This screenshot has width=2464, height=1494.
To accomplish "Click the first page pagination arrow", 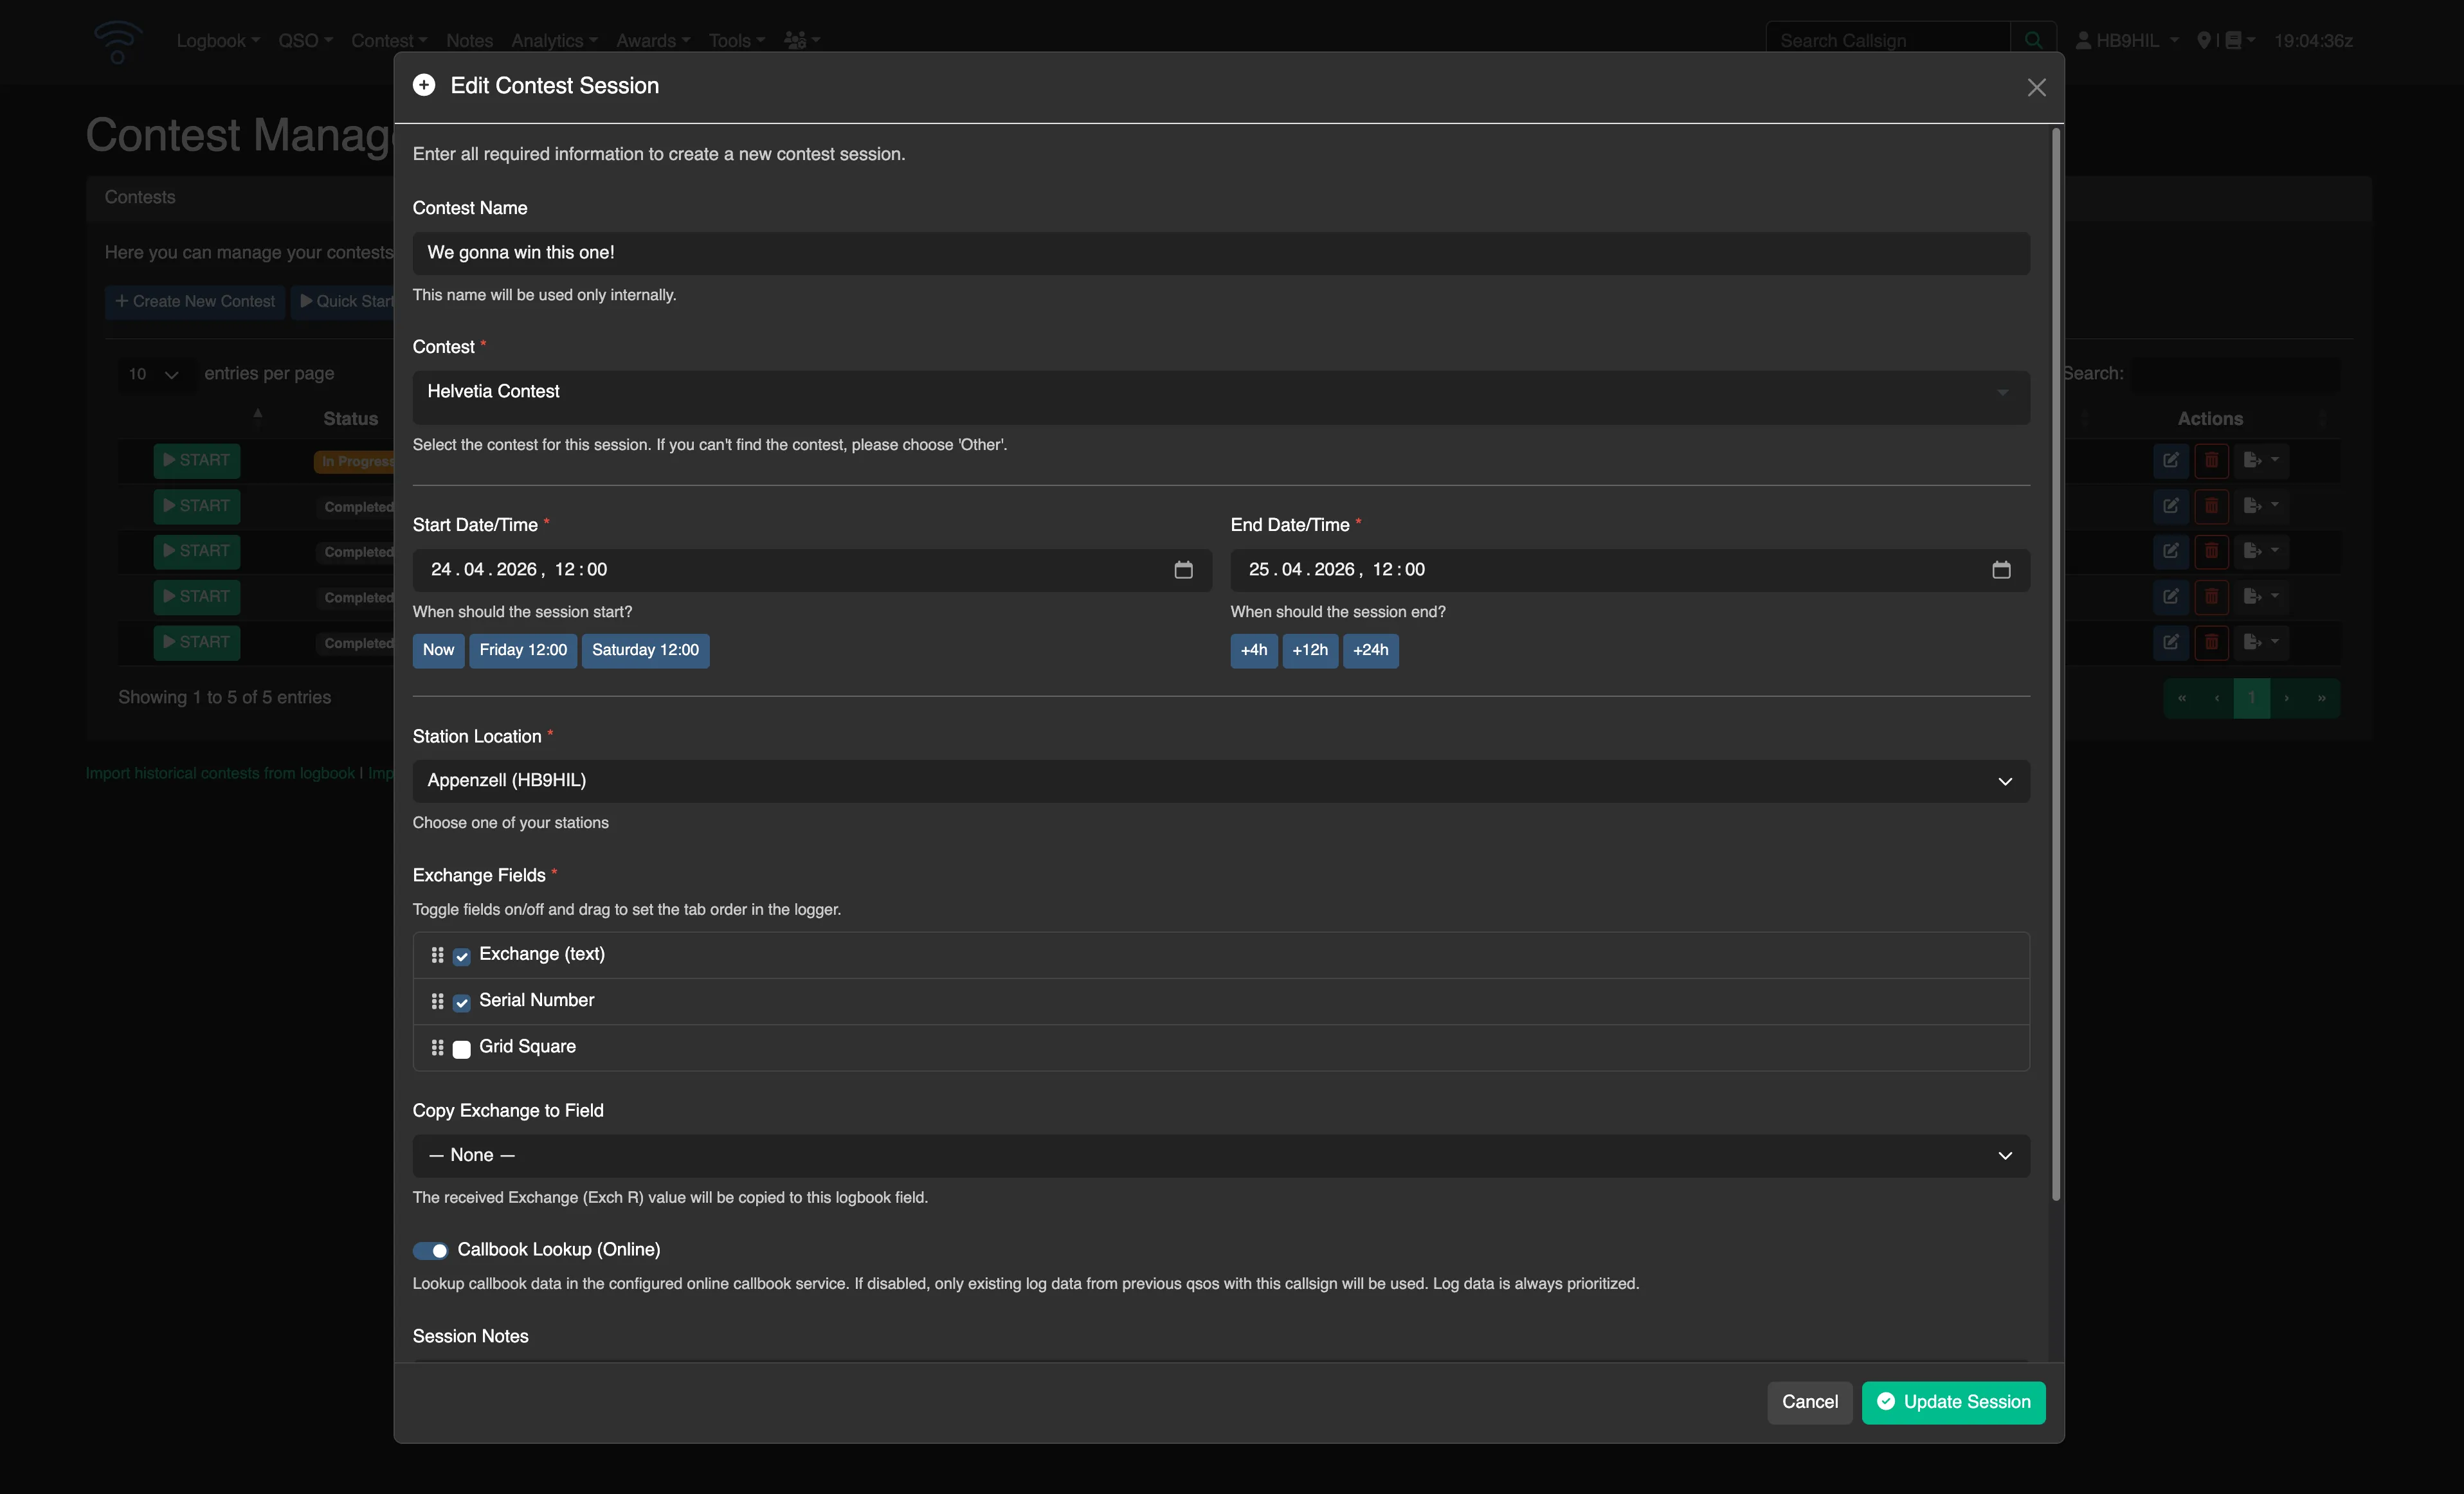I will click(2181, 698).
